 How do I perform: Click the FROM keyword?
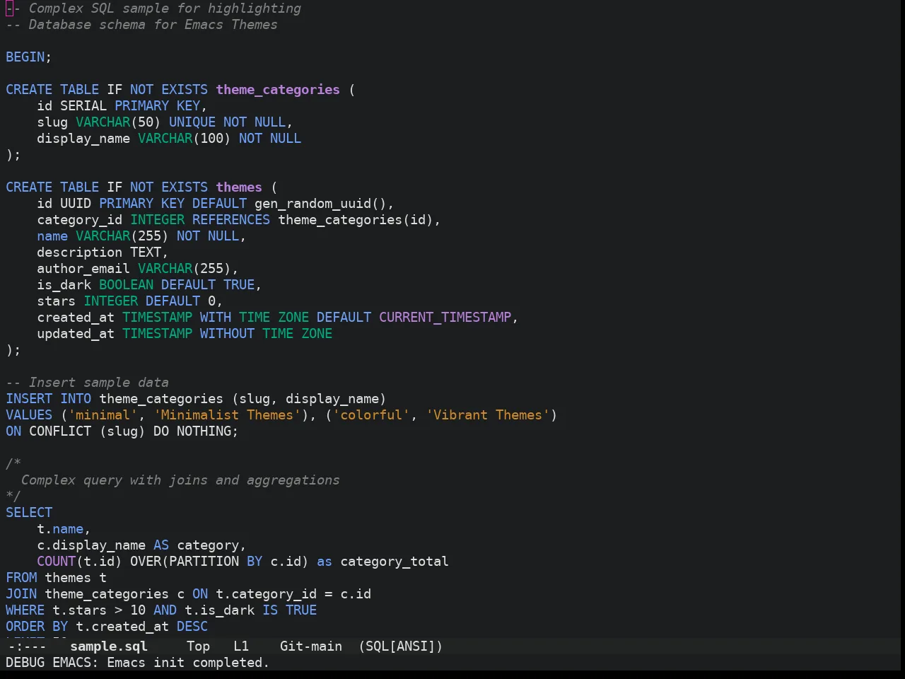(x=21, y=577)
